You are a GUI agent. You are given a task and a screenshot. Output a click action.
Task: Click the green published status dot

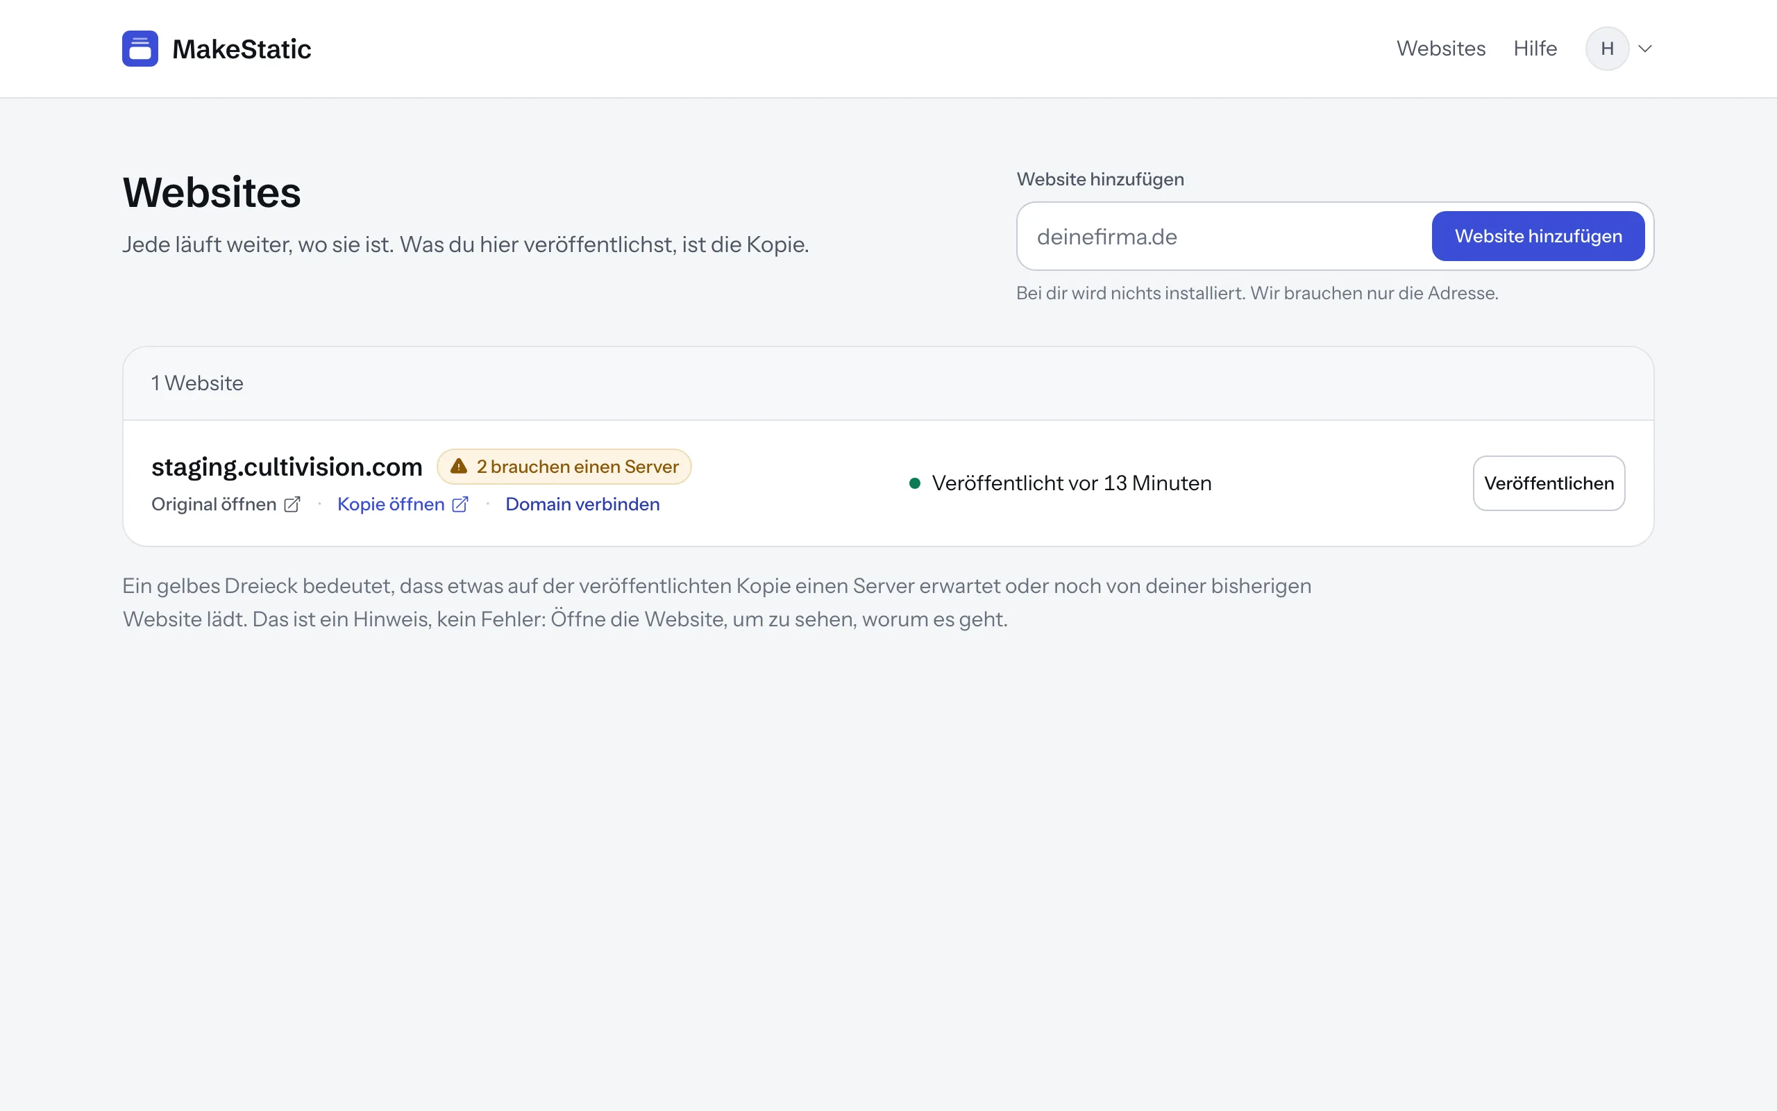click(x=915, y=483)
